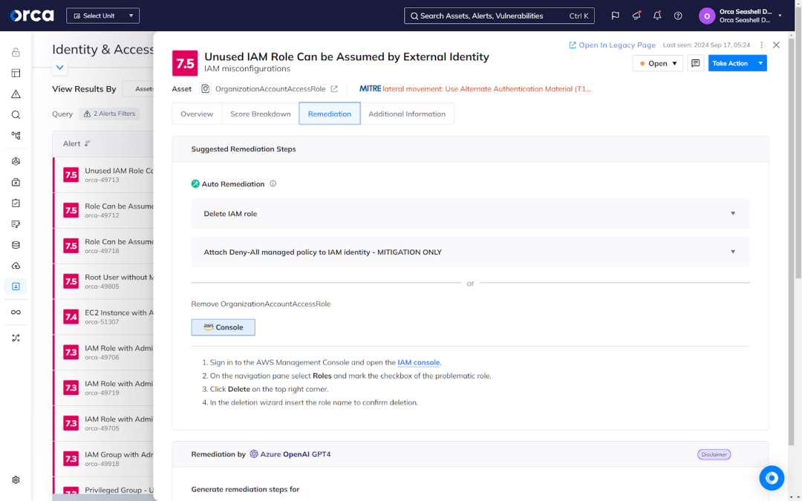Click the Take Action button
Screen dimensions: 802x501
coord(730,64)
